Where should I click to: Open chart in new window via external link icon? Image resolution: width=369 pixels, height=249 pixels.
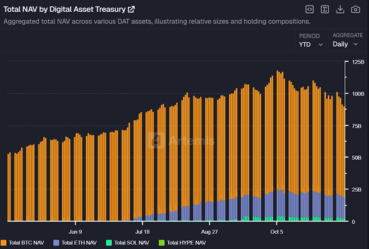(131, 10)
